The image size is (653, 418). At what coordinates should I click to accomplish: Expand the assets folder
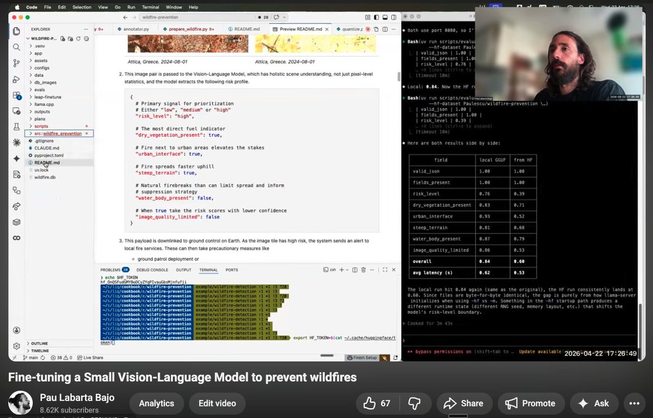tap(60, 61)
